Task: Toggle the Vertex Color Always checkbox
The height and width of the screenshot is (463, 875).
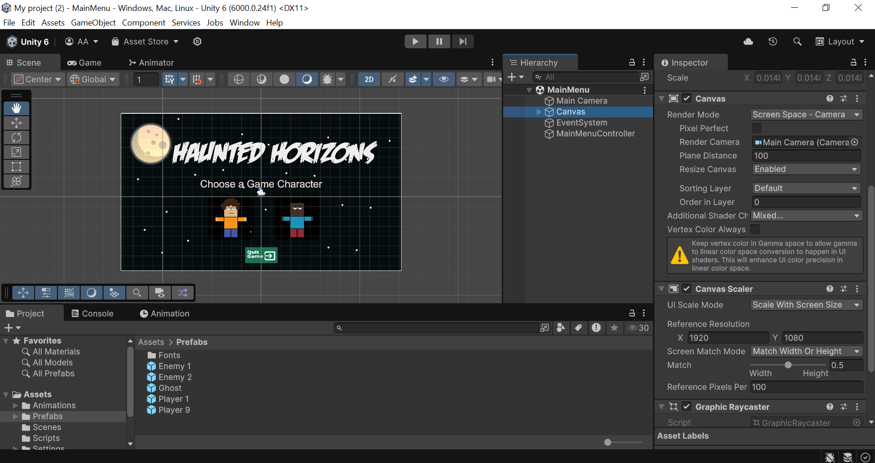Action: [755, 229]
